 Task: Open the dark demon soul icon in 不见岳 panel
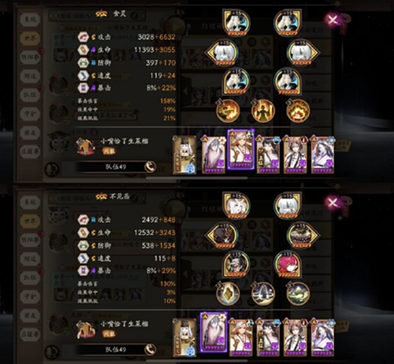[x=221, y=235]
